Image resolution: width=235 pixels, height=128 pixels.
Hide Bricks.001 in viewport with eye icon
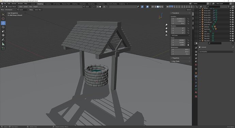click(x=231, y=11)
